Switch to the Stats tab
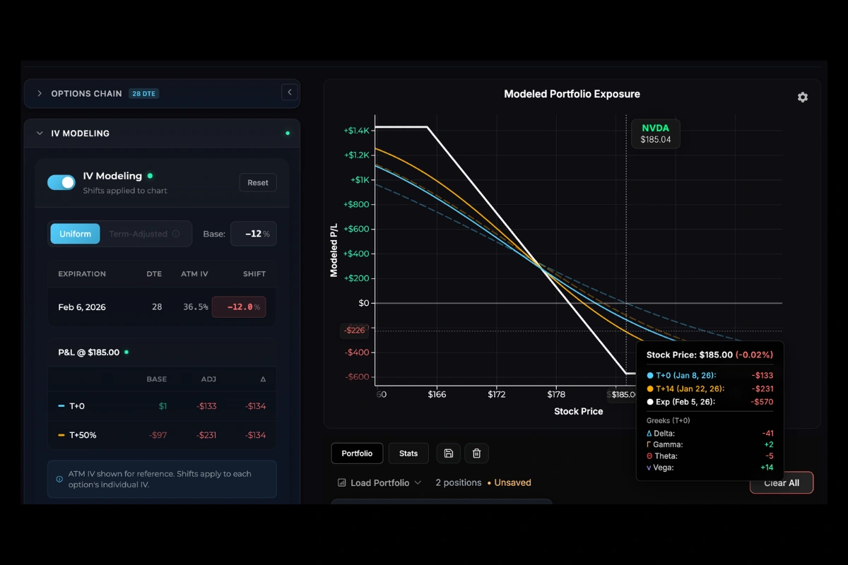 pyautogui.click(x=408, y=453)
